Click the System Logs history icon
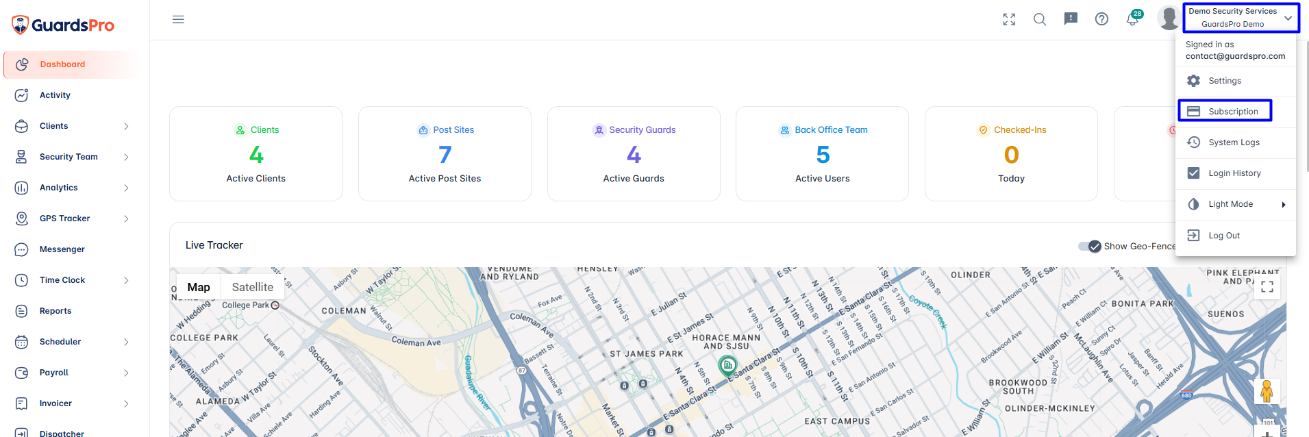 tap(1193, 142)
